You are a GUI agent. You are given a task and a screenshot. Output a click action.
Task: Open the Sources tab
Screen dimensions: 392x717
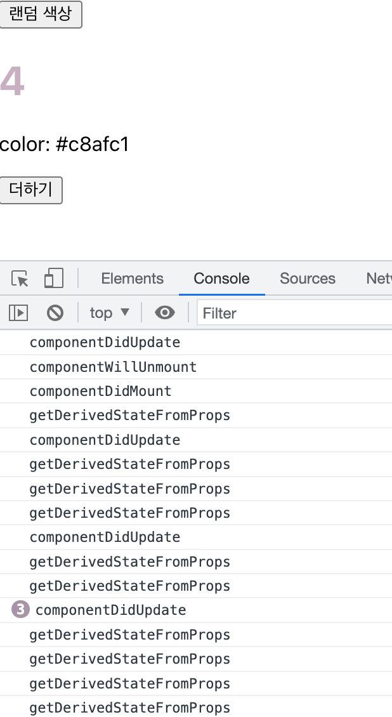click(x=308, y=278)
